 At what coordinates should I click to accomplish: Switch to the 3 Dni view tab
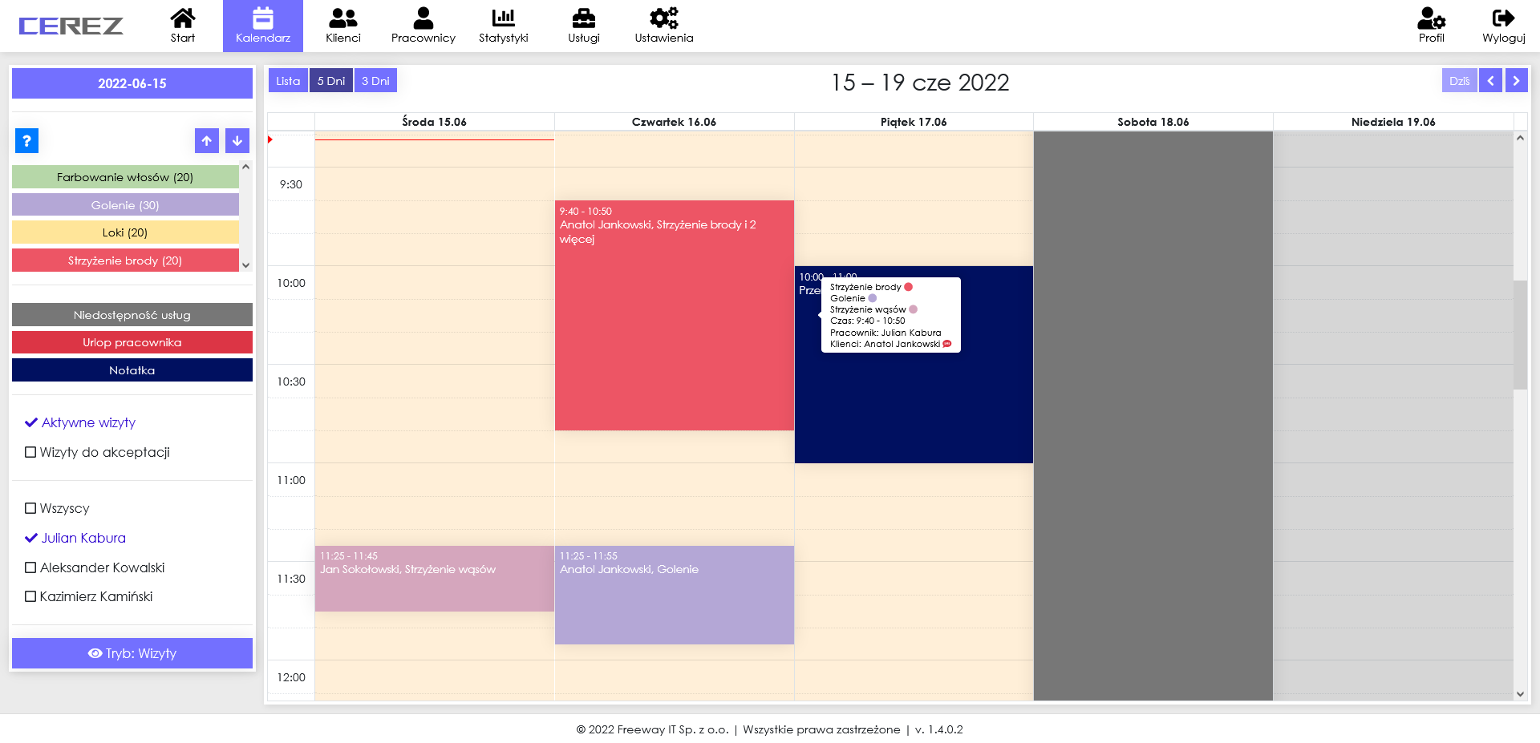click(375, 81)
